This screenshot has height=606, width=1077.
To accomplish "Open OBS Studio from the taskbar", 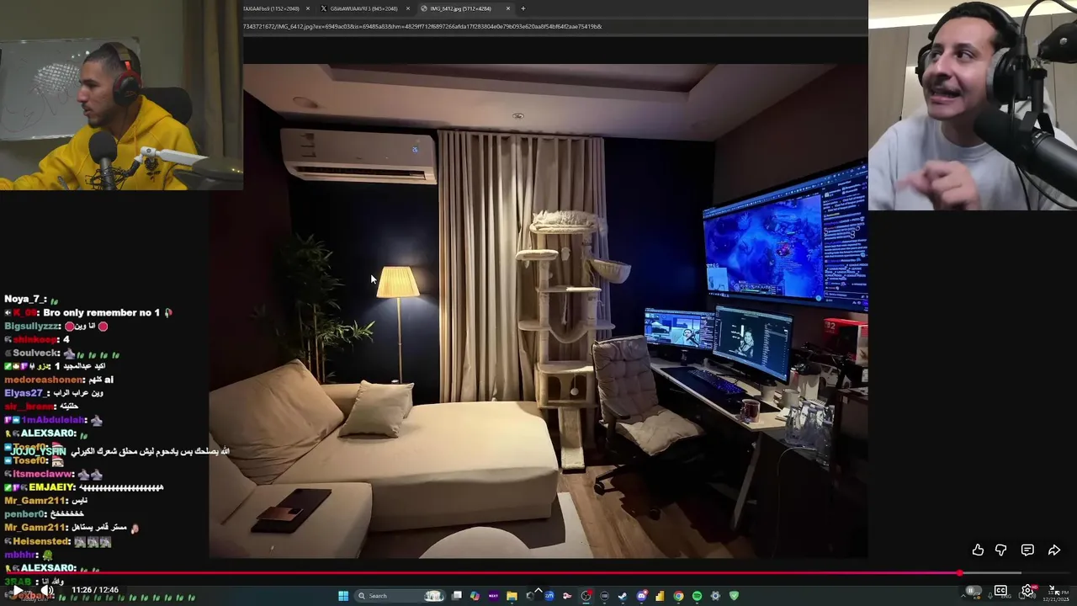I will coord(586,596).
